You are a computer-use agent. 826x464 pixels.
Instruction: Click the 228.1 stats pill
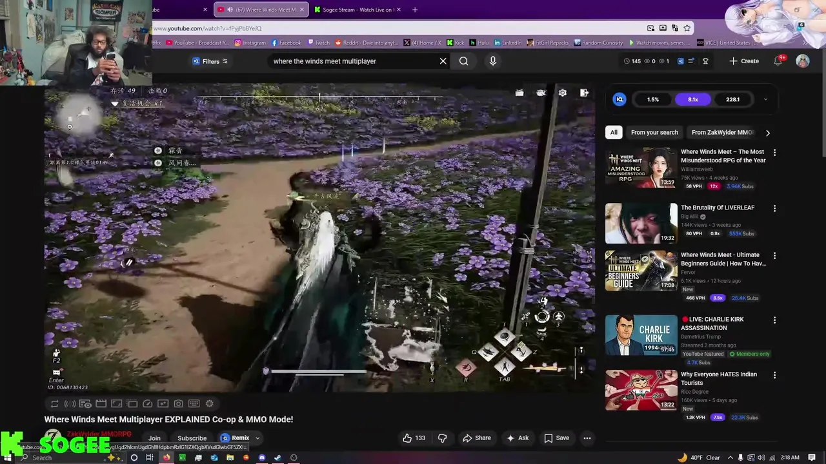click(x=733, y=99)
